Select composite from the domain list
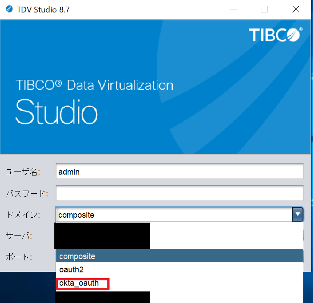Screen dimensions: 313x303 pyautogui.click(x=179, y=256)
